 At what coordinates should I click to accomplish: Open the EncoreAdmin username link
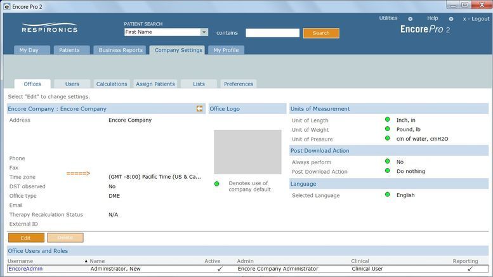(25, 269)
